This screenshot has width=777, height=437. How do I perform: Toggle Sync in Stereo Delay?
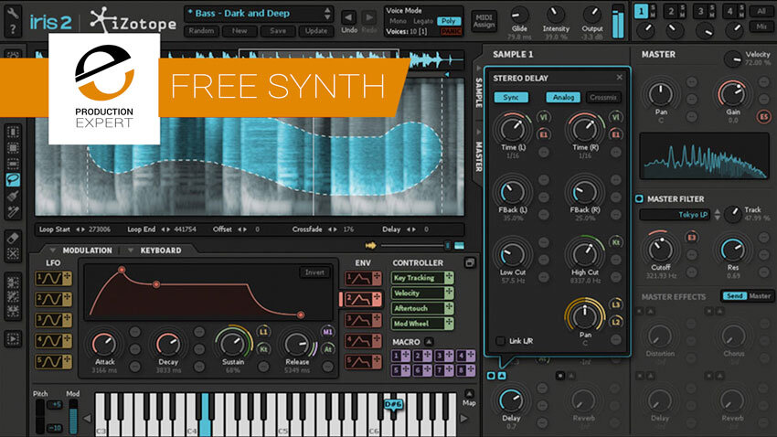[x=511, y=98]
